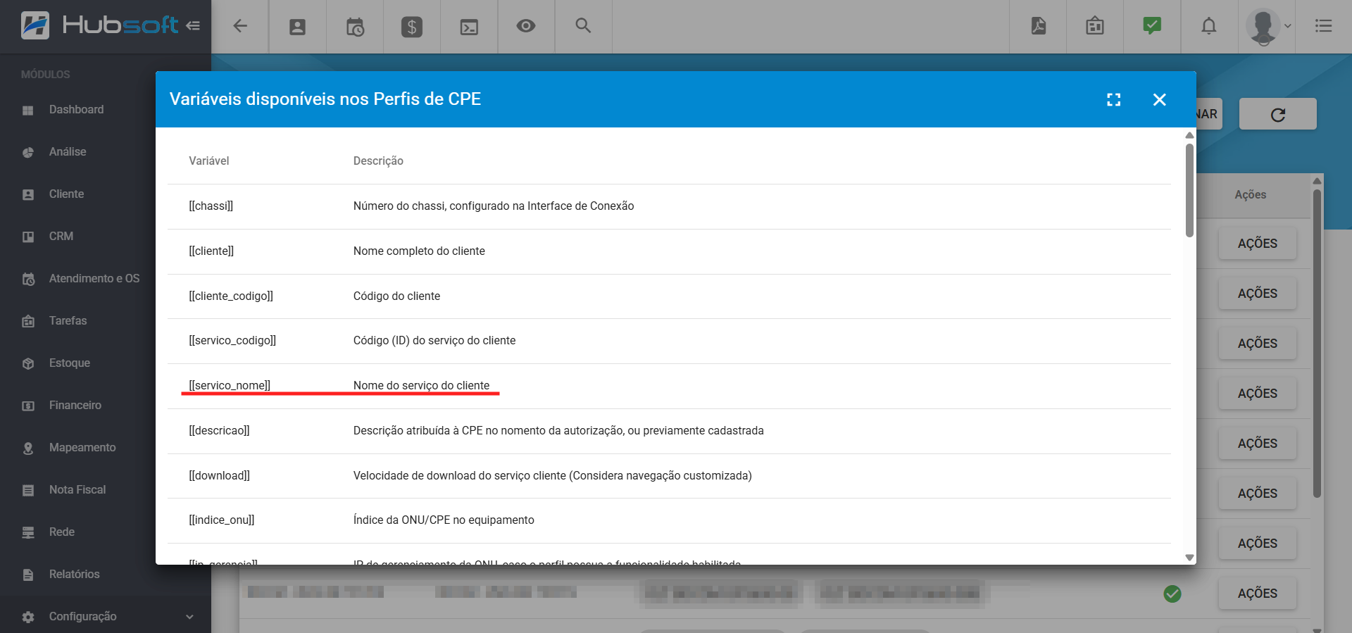Toggle fullscreen for the variables dialog

(x=1113, y=100)
